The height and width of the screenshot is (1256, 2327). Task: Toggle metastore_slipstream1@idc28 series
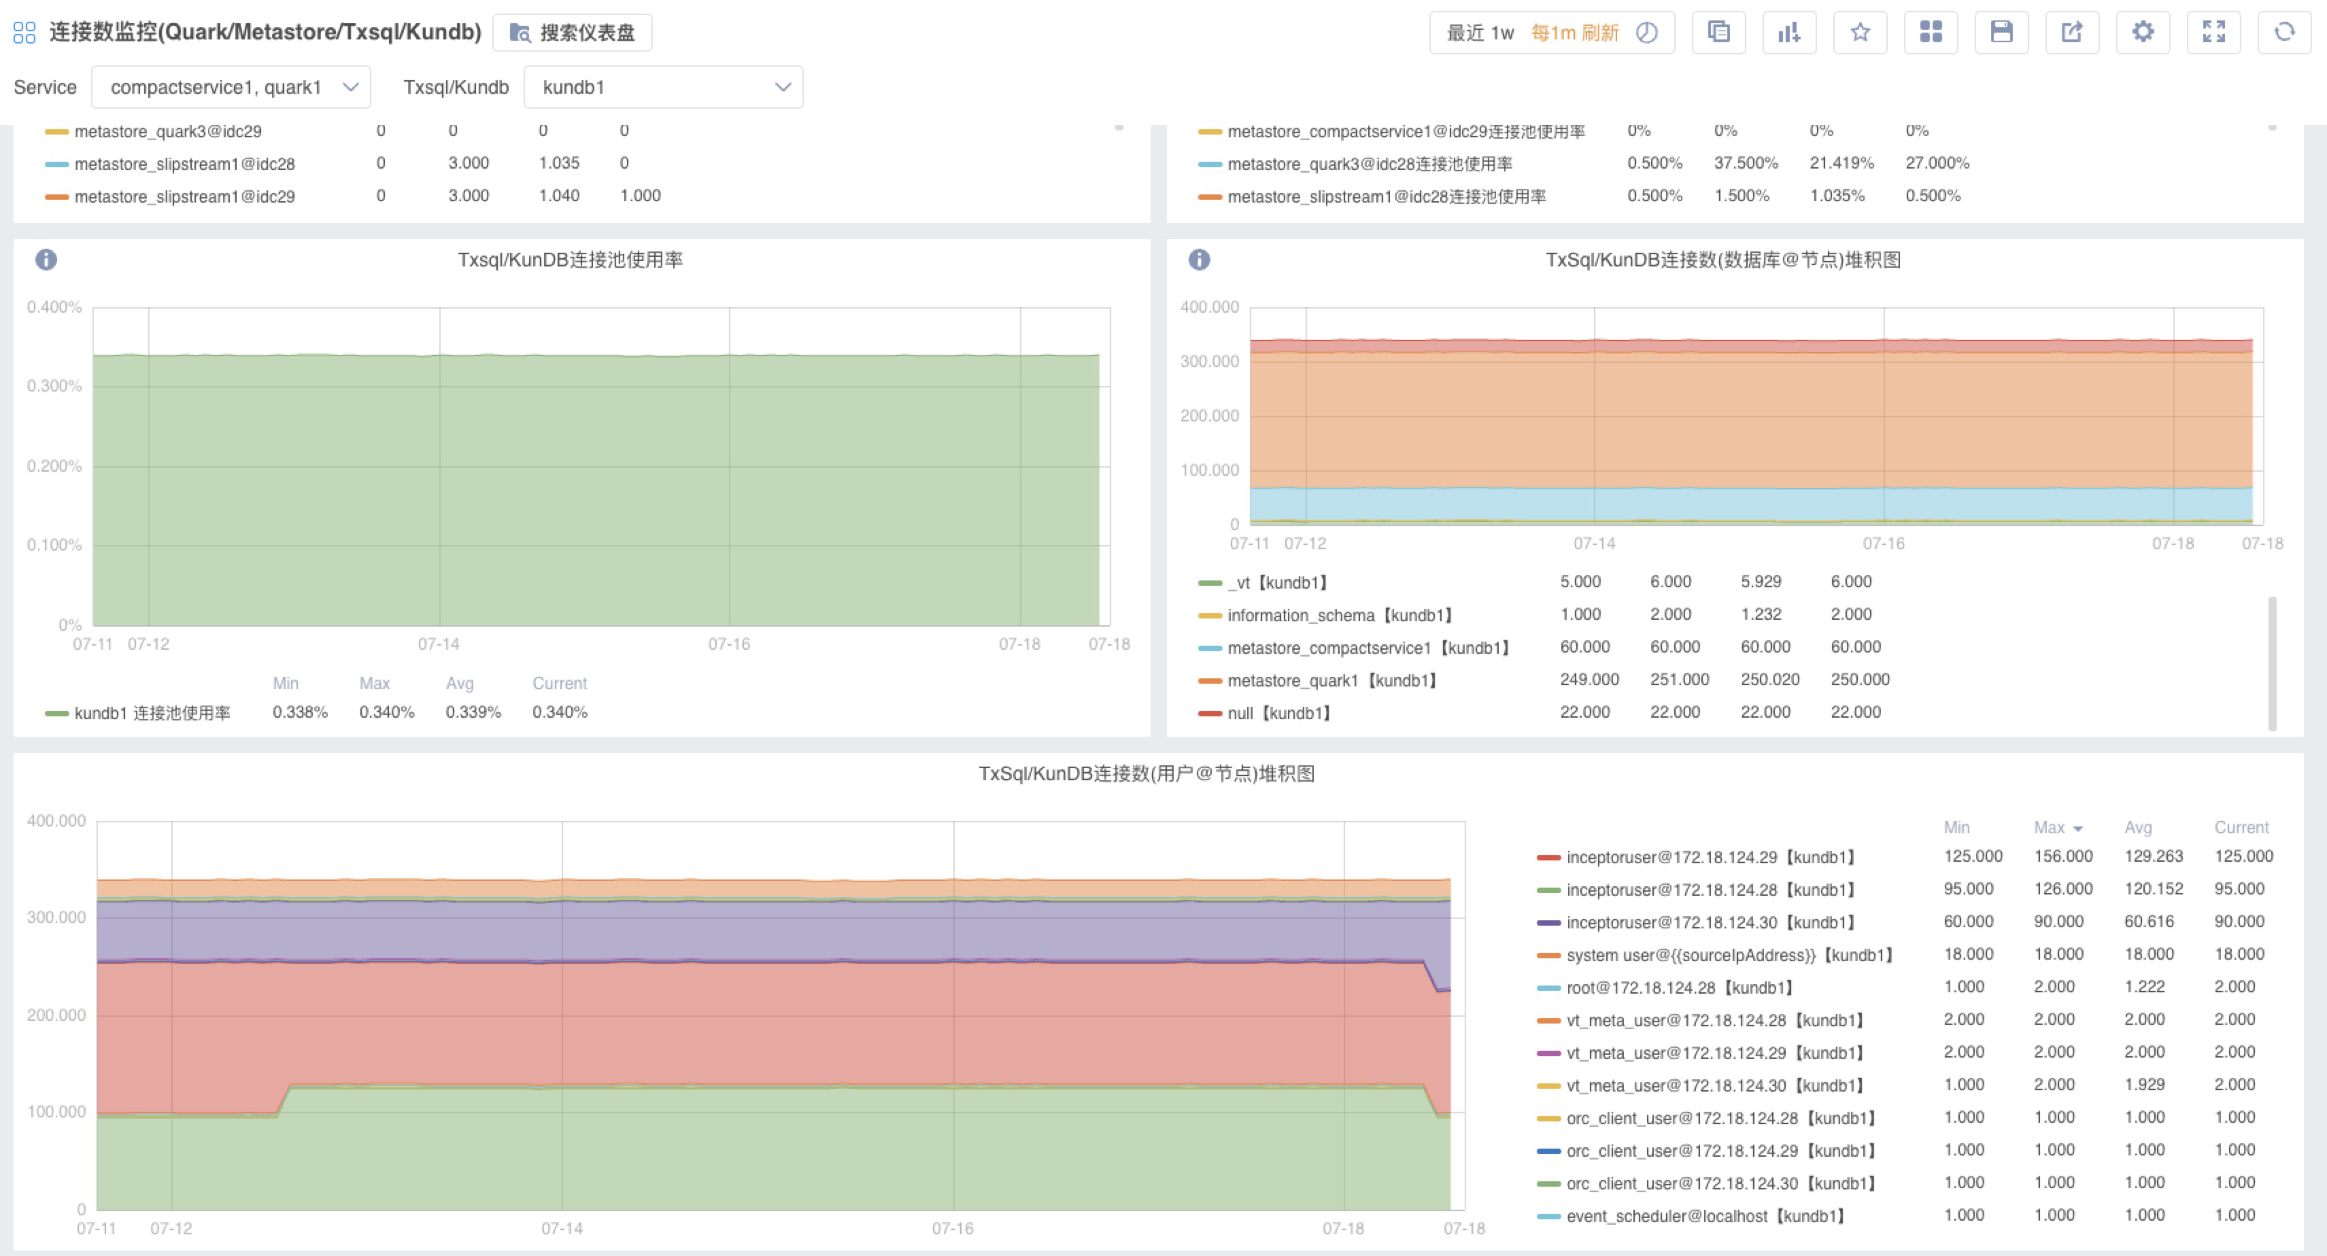pyautogui.click(x=184, y=163)
